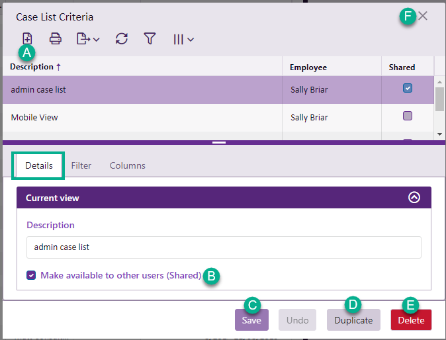Check Shared box for Mobile View row
This screenshot has height=340, width=446.
[408, 116]
